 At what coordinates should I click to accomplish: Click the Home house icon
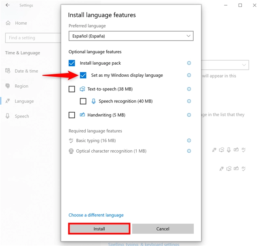point(8,23)
